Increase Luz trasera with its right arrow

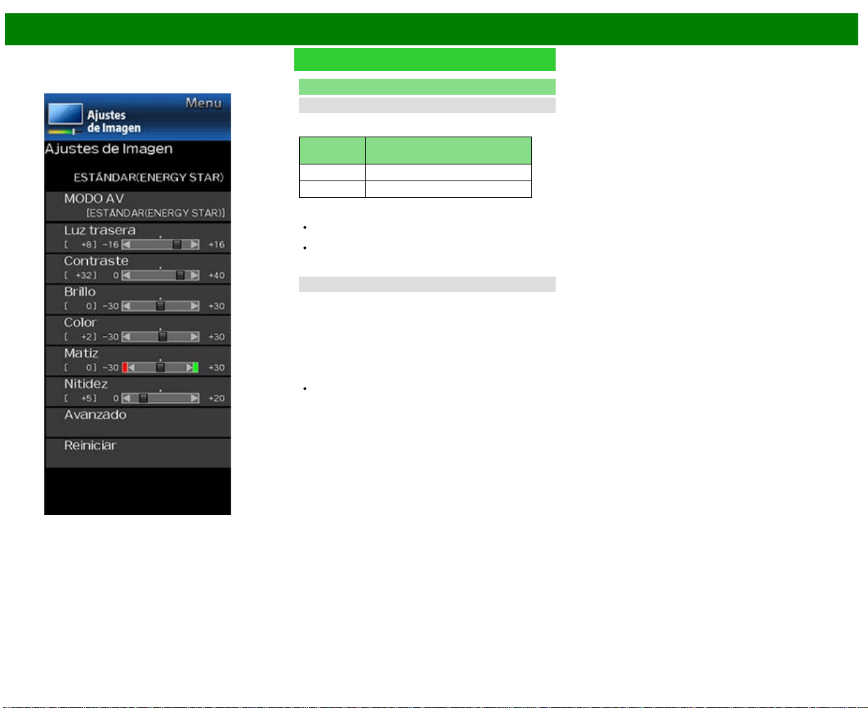[x=195, y=245]
